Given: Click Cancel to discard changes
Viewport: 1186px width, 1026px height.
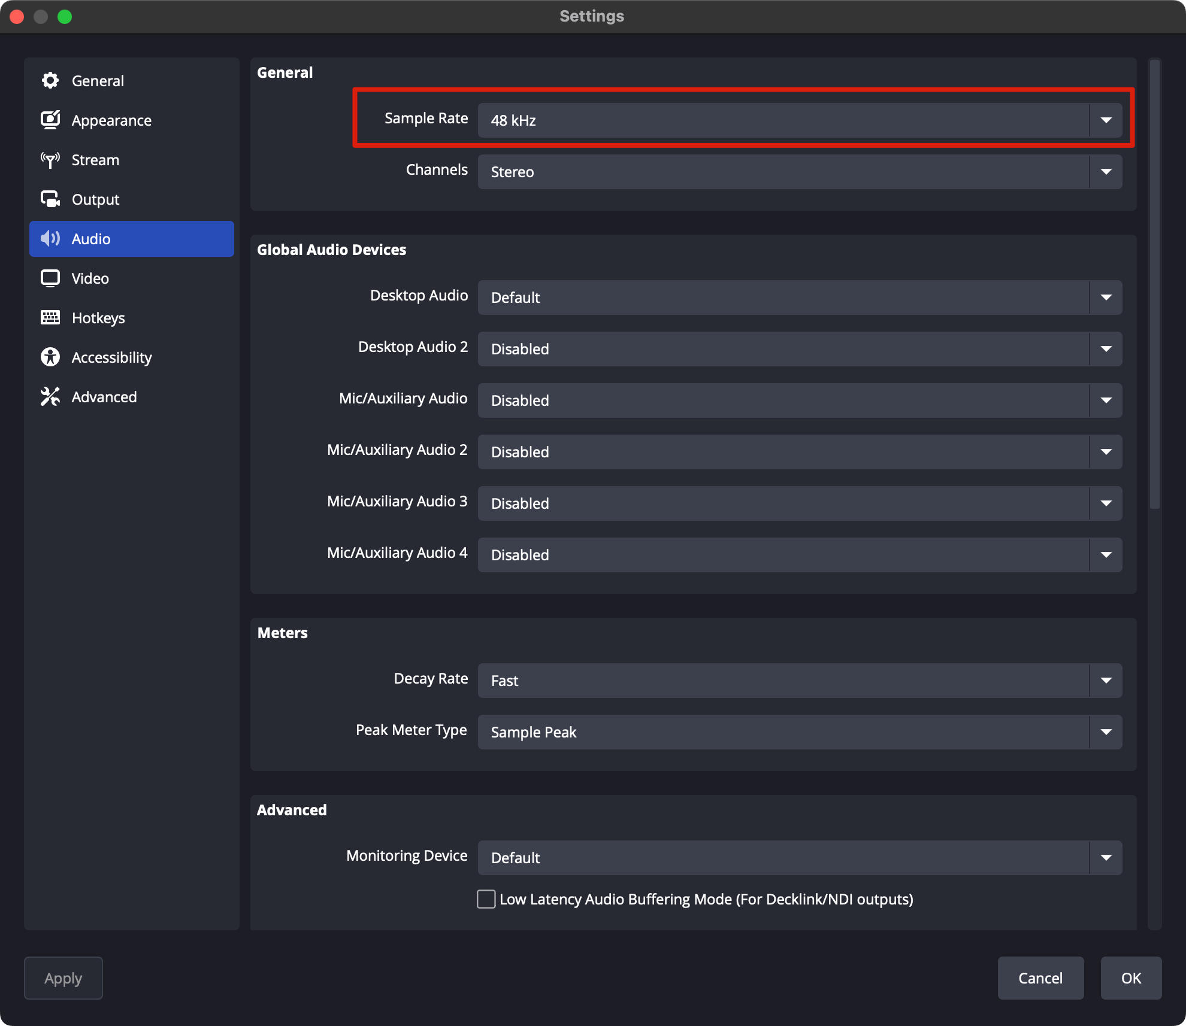Looking at the screenshot, I should 1040,978.
